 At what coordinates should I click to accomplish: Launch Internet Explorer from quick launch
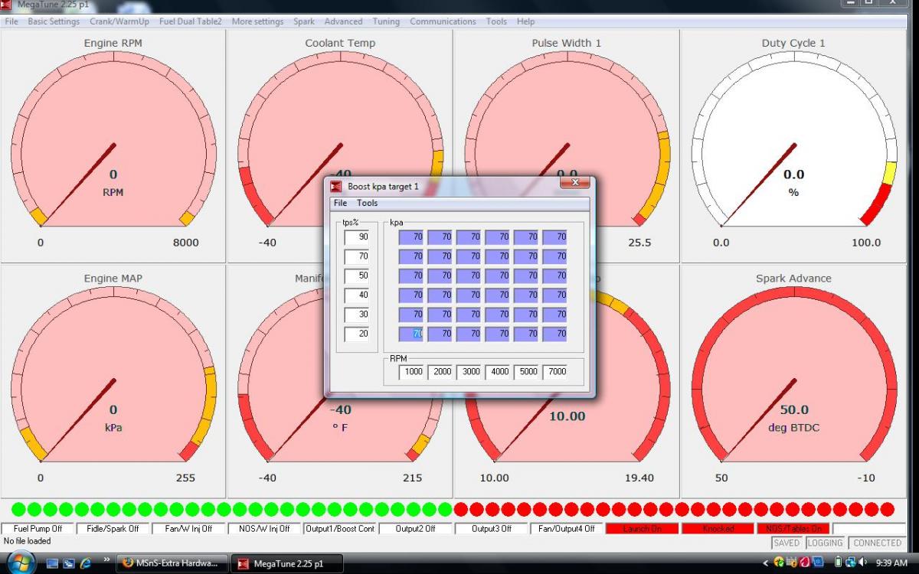click(85, 563)
